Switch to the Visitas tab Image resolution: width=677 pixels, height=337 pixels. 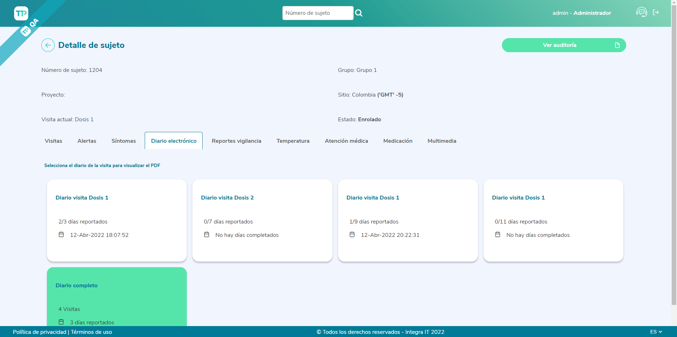[53, 141]
